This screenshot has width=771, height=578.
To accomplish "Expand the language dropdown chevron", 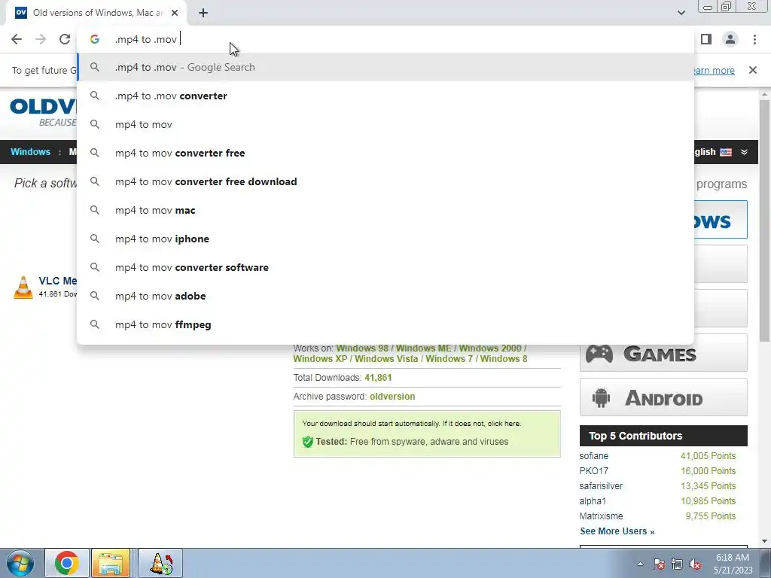I will click(x=744, y=152).
